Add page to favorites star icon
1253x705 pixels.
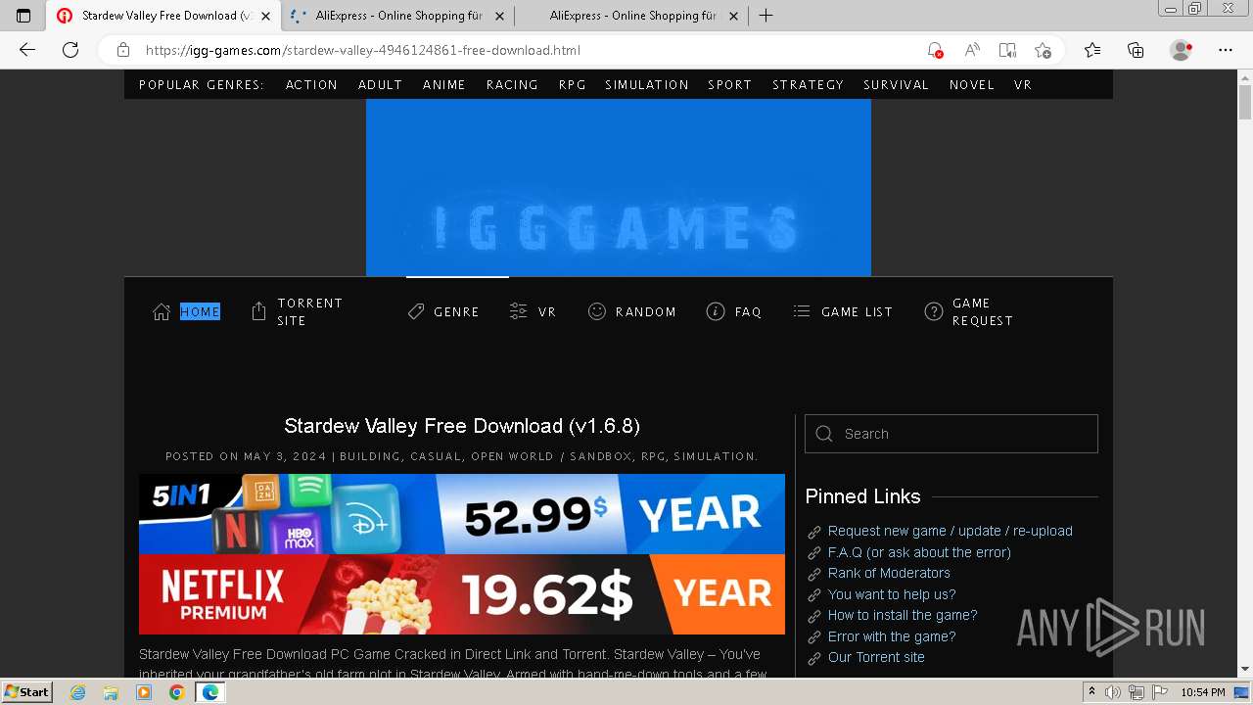(x=1044, y=50)
